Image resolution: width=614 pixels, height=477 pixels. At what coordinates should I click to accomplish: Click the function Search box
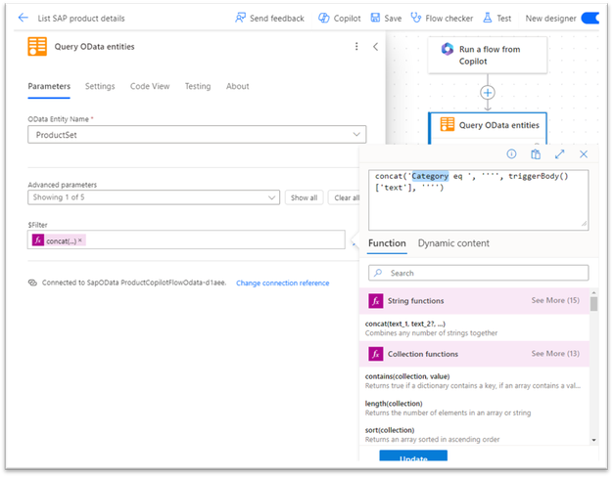pyautogui.click(x=478, y=273)
